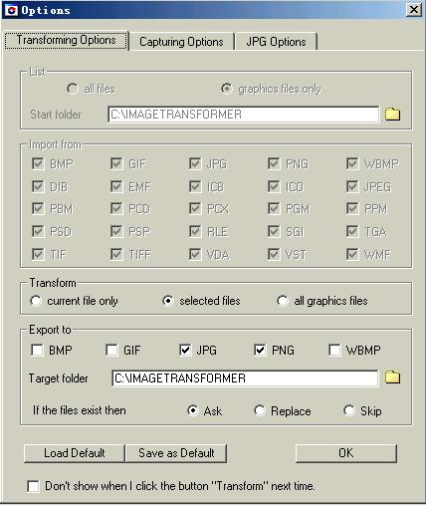
Task: Uncheck PNG export format
Action: point(260,350)
